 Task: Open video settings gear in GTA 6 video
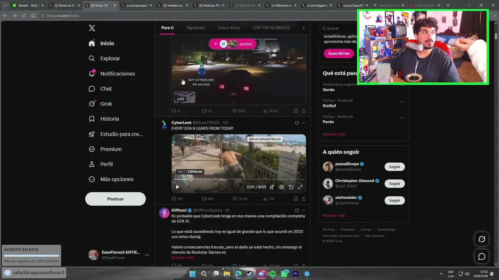(281, 187)
